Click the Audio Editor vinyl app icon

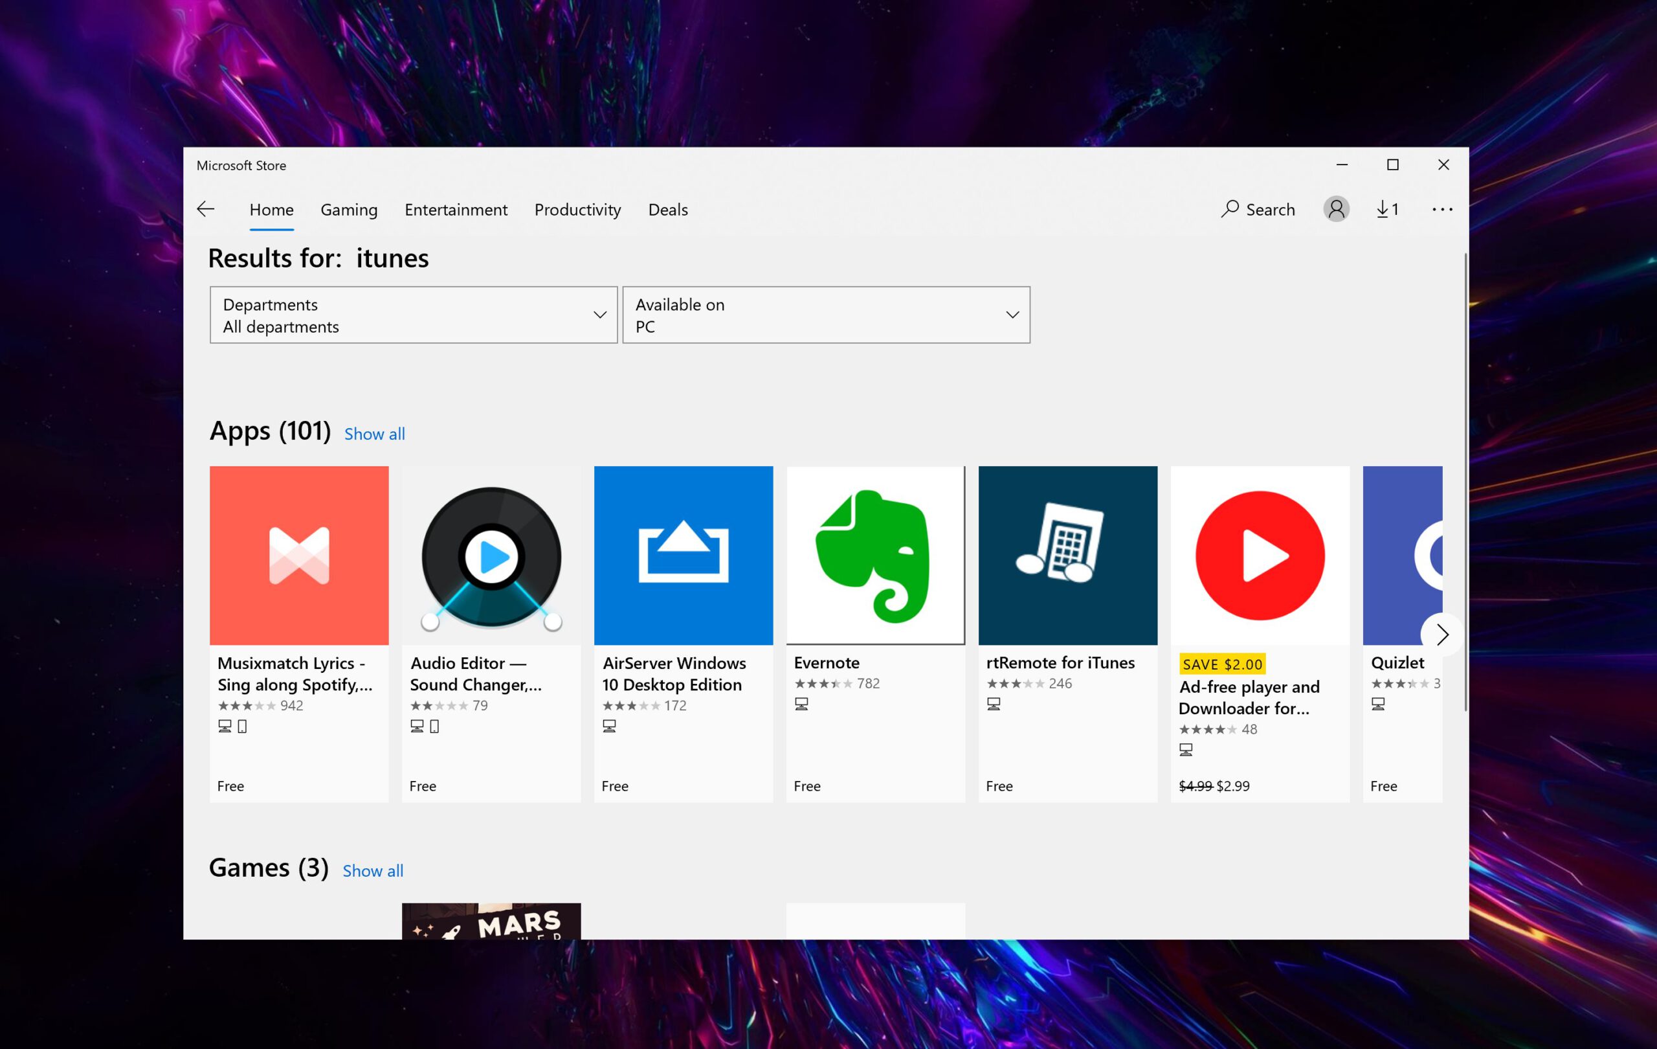click(x=491, y=556)
